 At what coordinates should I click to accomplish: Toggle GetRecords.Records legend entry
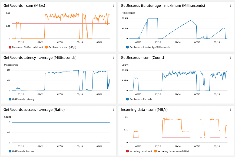coord(140,99)
